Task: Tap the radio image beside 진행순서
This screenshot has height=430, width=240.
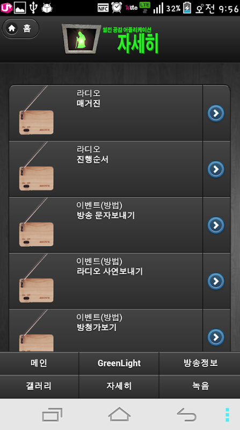Action: [x=35, y=166]
